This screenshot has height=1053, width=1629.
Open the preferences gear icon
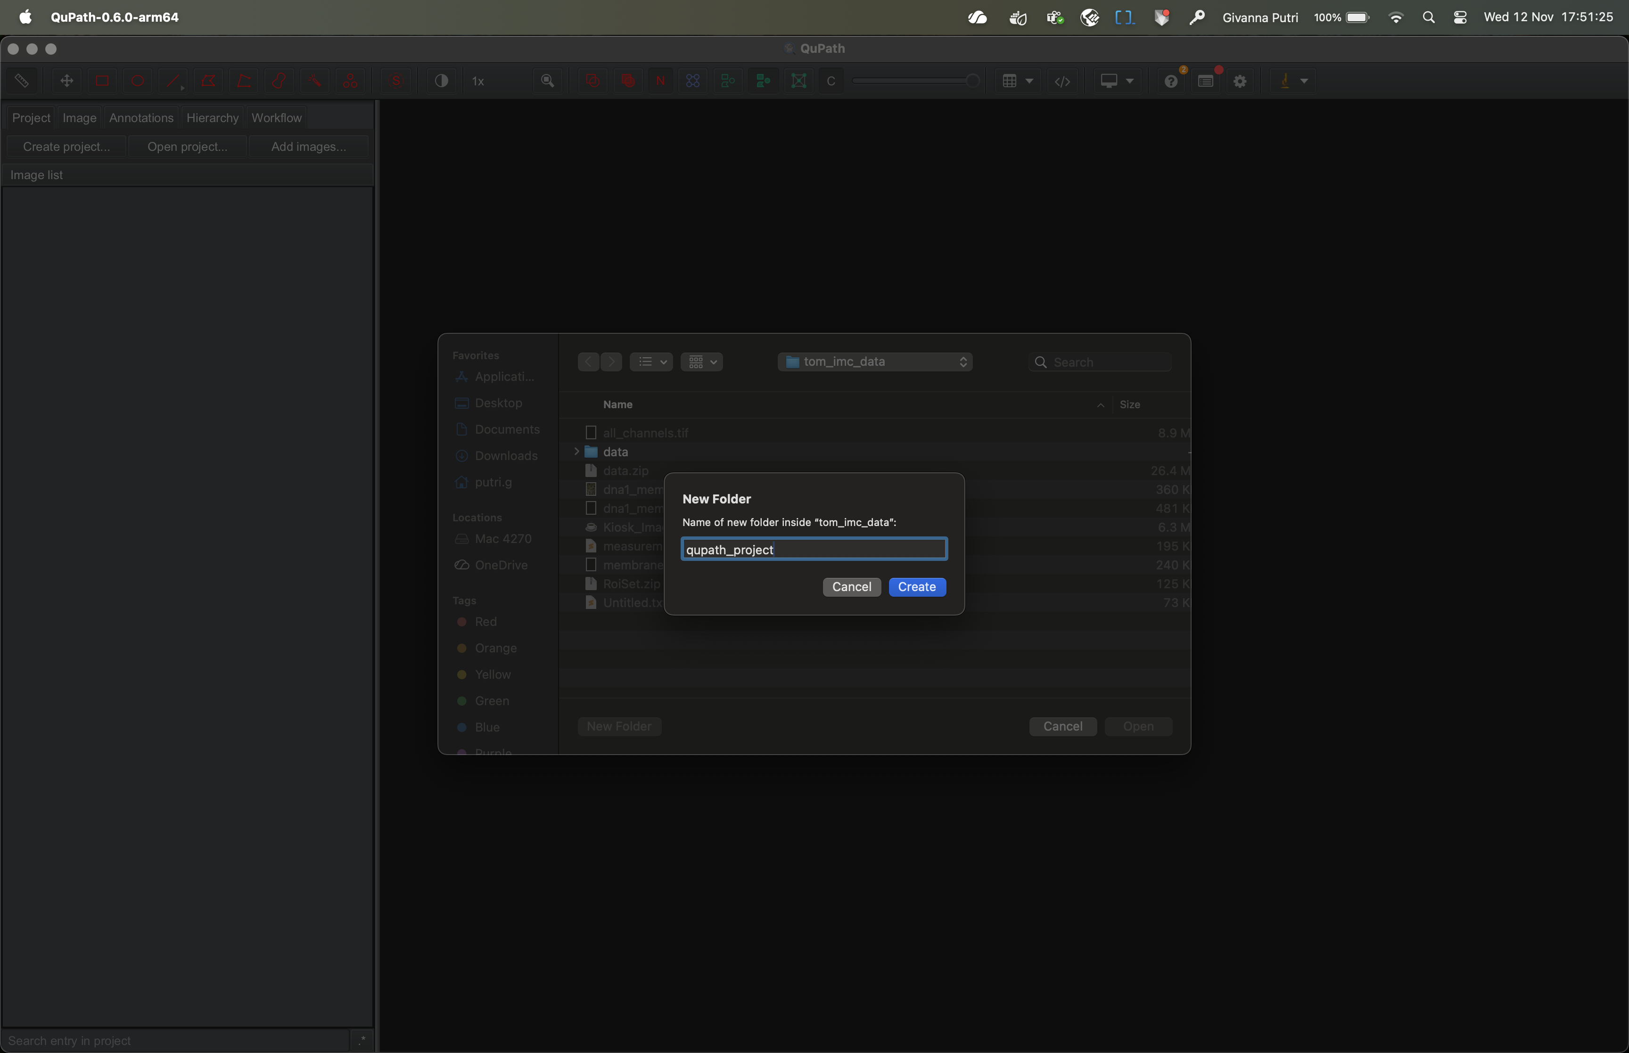pyautogui.click(x=1240, y=81)
